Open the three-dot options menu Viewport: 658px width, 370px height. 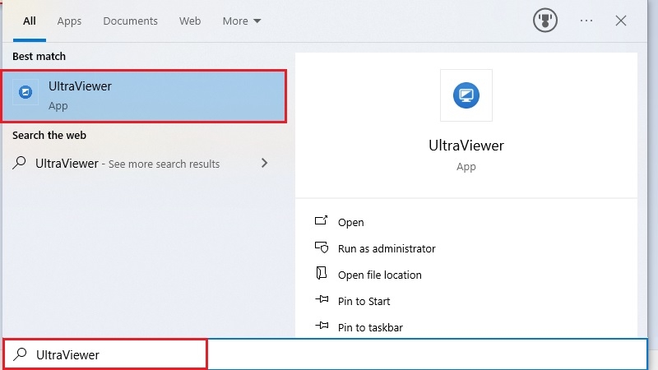586,21
